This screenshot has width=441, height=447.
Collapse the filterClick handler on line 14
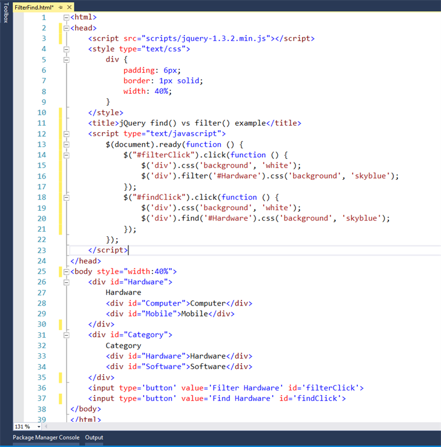(66, 155)
